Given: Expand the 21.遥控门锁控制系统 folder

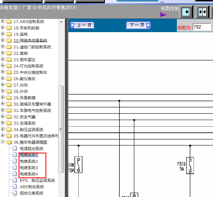Looking at the screenshot, I should 2,47.
